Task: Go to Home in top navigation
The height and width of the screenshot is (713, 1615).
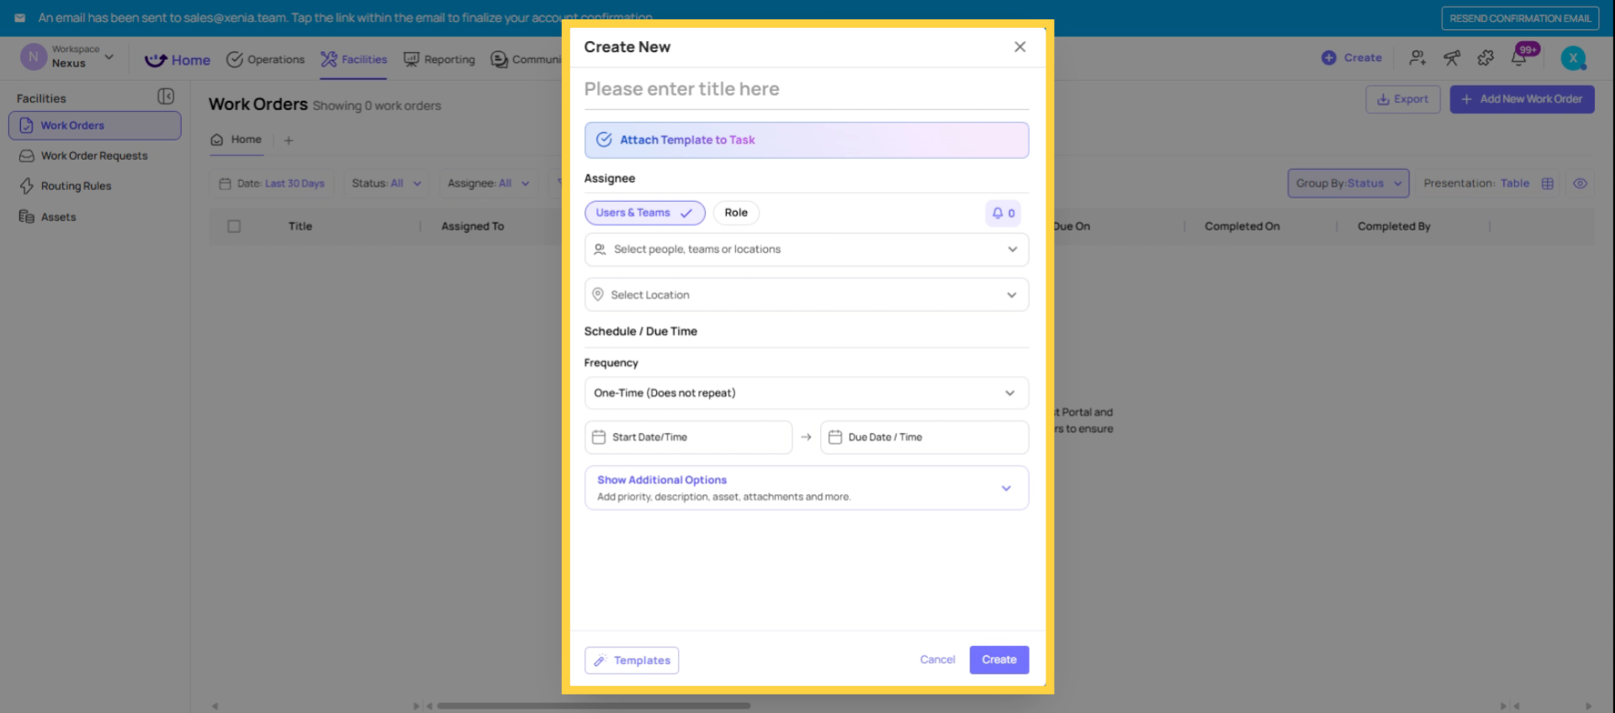Action: pos(177,60)
